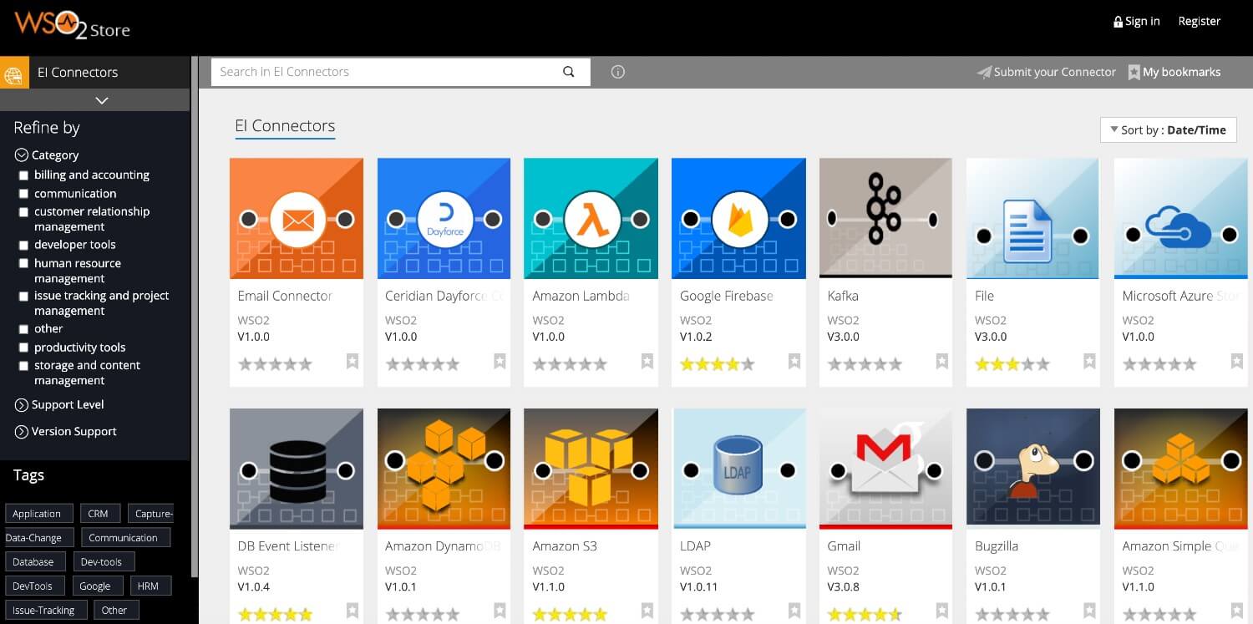Select the CRM tag
Screen dimensions: 1253x624
coord(100,514)
